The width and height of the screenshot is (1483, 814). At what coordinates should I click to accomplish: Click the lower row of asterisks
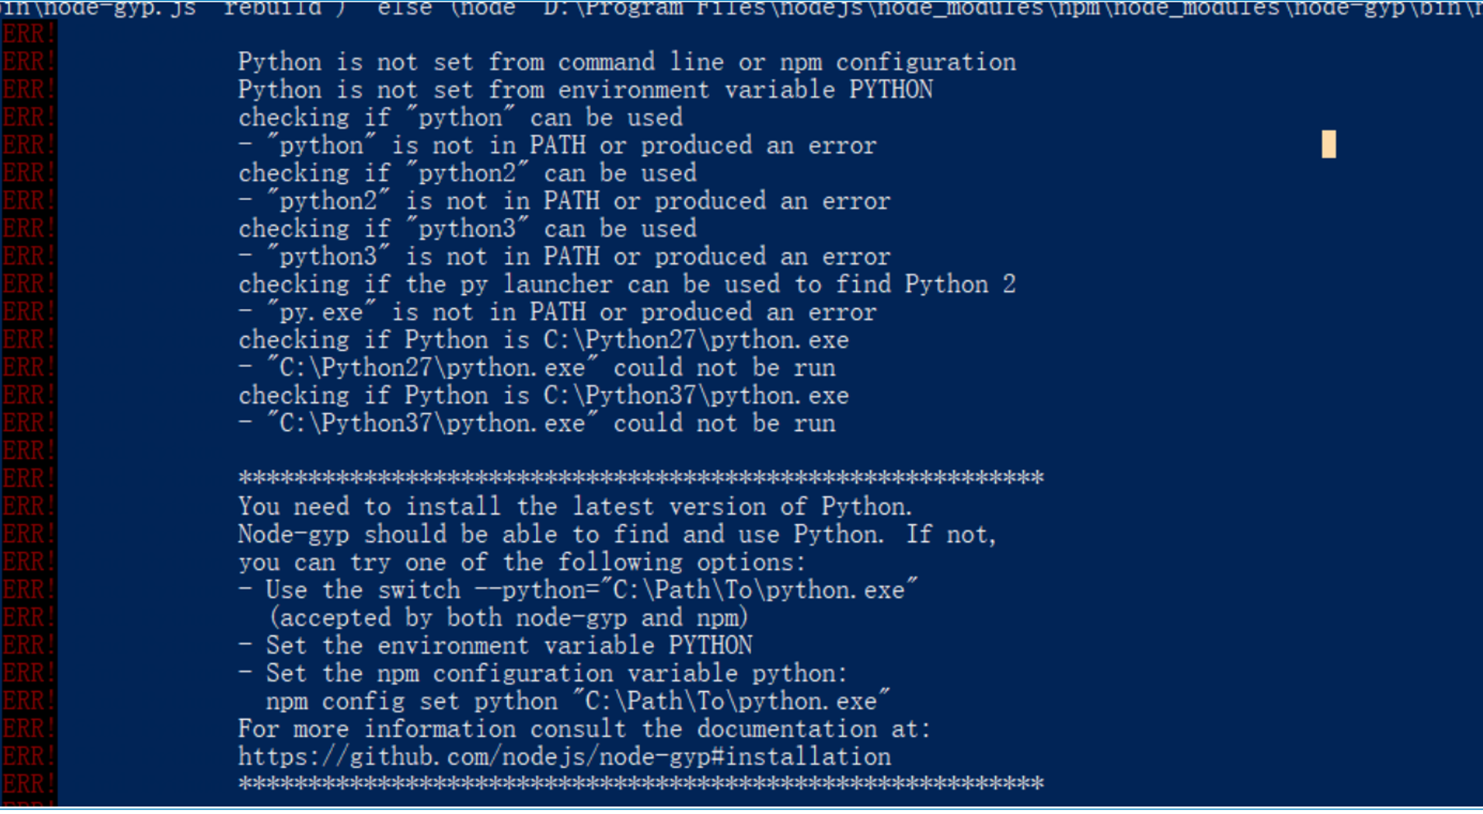tap(641, 783)
